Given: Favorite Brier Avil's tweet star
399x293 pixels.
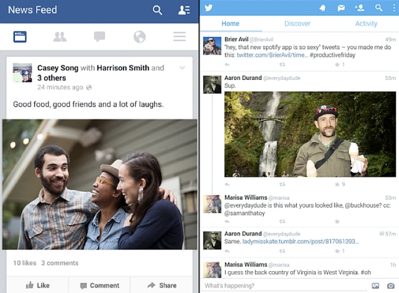Looking at the screenshot, I should pyautogui.click(x=337, y=64).
